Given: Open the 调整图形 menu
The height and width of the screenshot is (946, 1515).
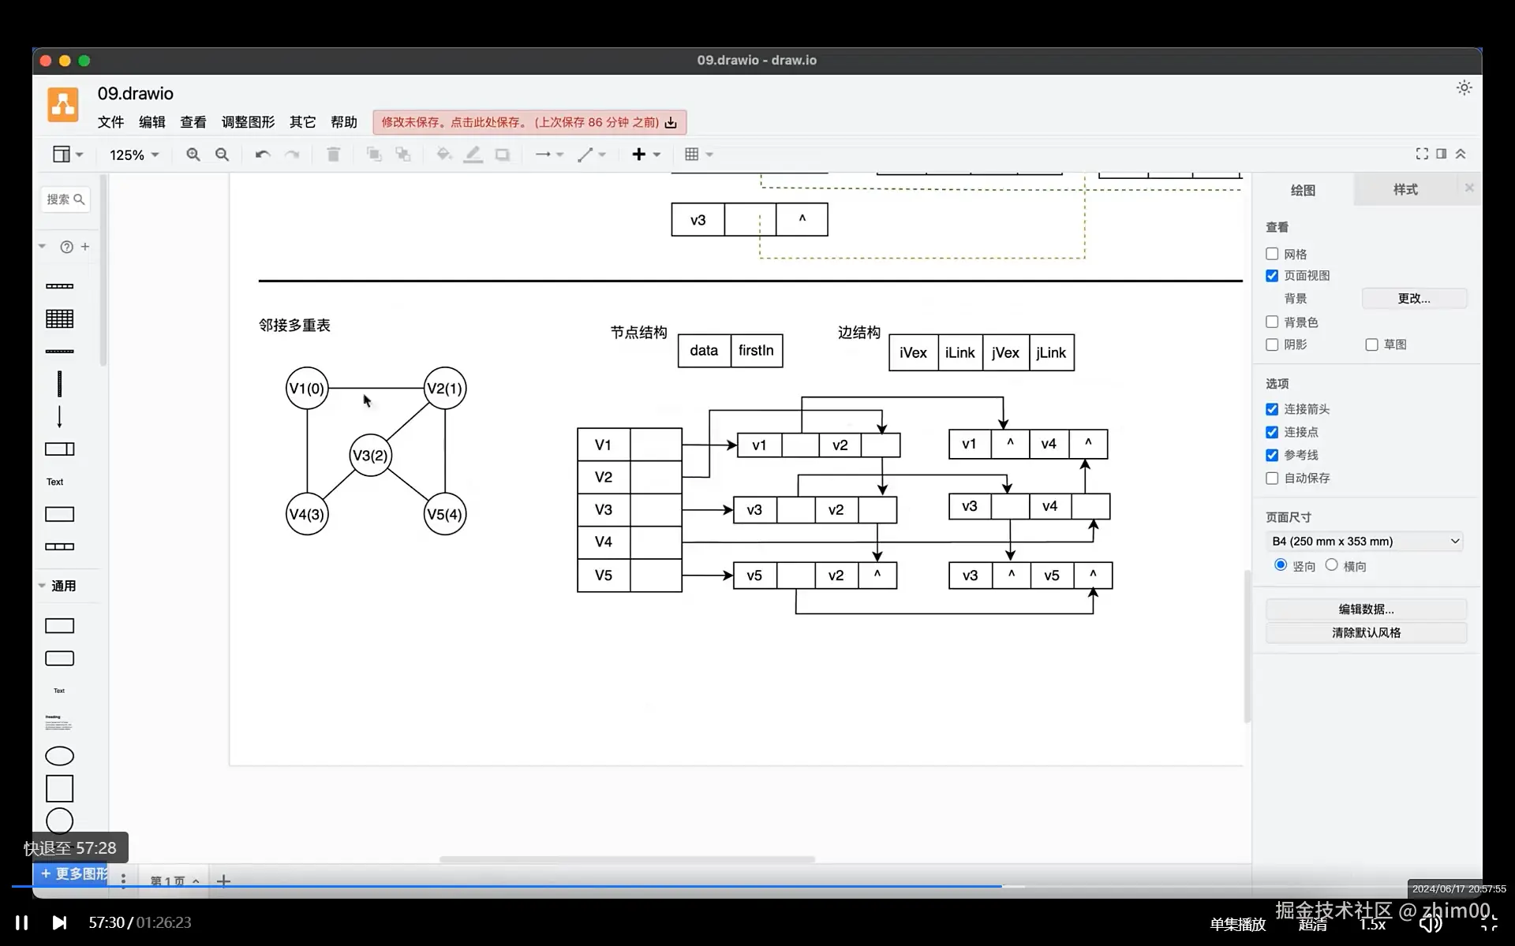Looking at the screenshot, I should 248,122.
